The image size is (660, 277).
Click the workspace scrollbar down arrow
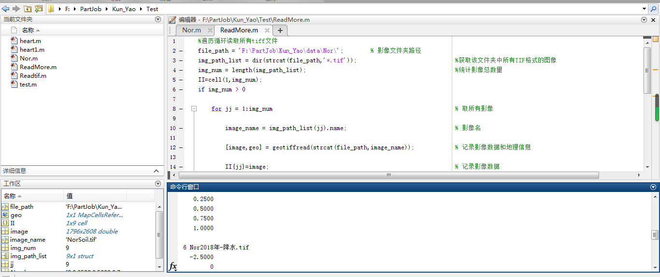coord(159,266)
